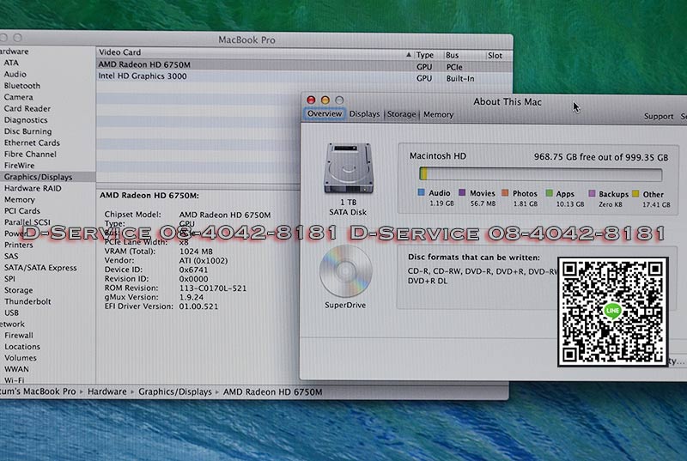Image resolution: width=687 pixels, height=461 pixels.
Task: Select ATA in the hardware sidebar
Action: point(11,63)
